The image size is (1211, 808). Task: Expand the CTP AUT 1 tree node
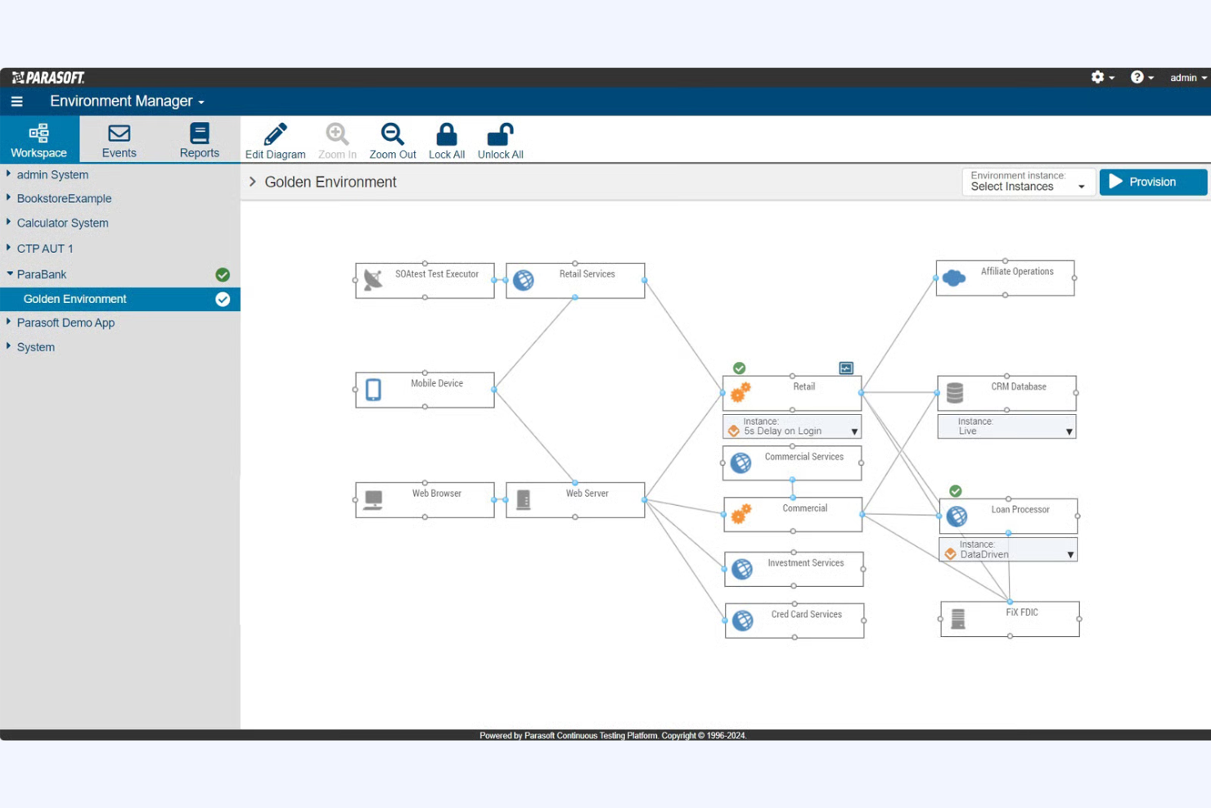9,248
